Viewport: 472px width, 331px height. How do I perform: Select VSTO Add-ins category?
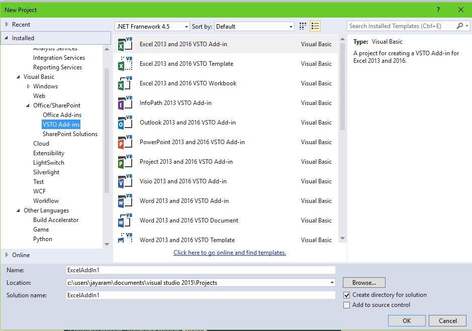click(x=61, y=125)
